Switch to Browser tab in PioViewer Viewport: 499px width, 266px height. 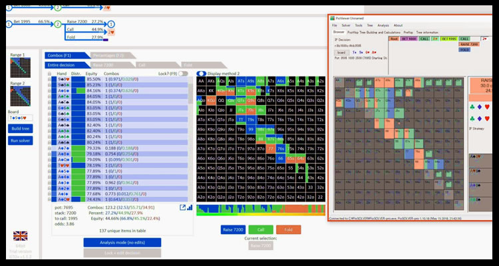[x=339, y=32]
